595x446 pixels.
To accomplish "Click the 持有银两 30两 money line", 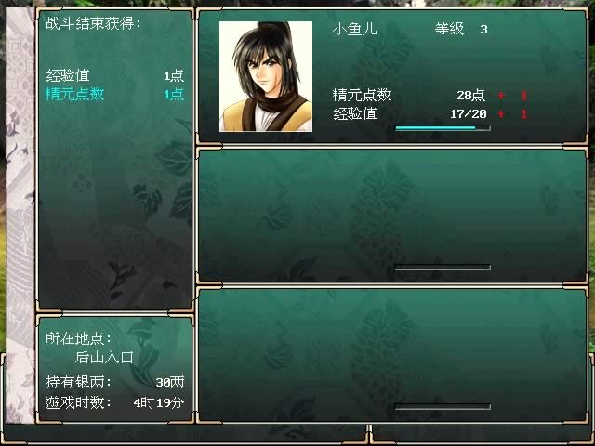I will [x=114, y=382].
